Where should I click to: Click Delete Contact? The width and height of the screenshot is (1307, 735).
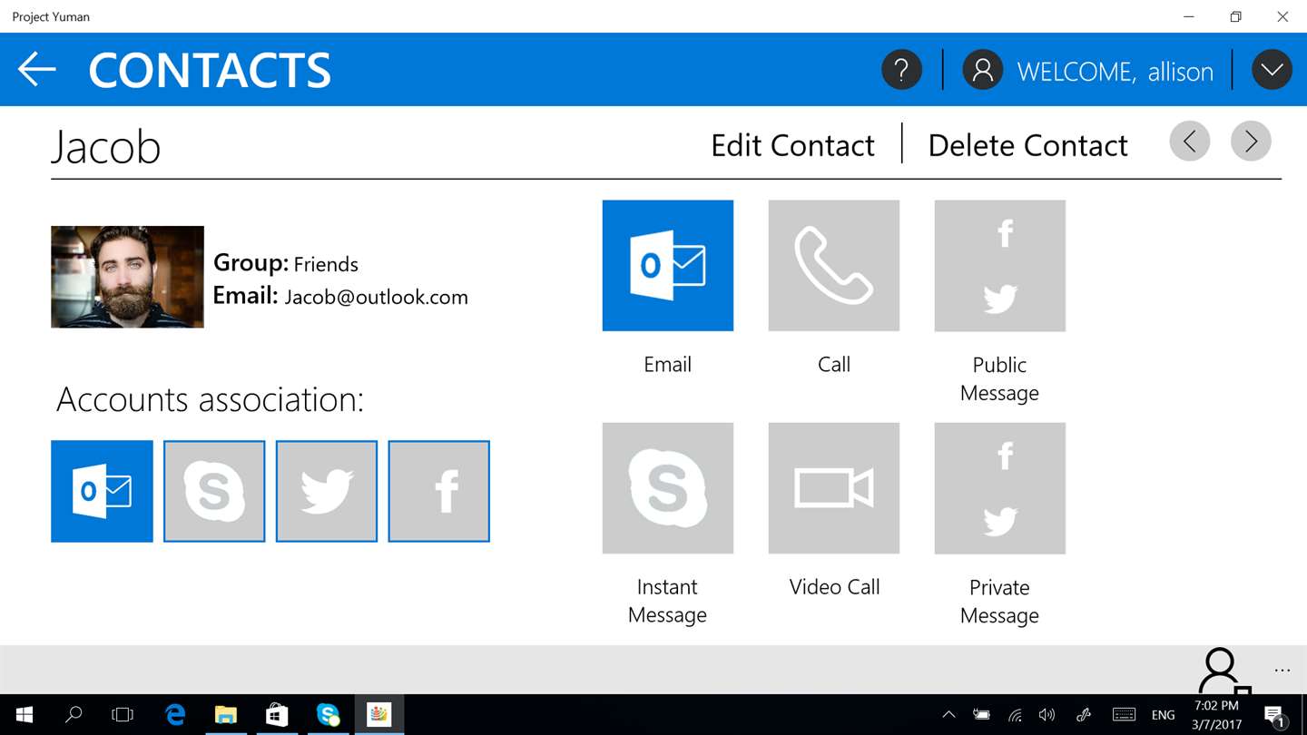click(1027, 145)
